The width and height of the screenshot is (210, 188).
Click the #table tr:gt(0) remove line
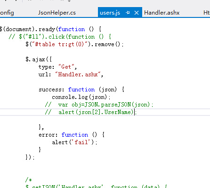(x=74, y=44)
